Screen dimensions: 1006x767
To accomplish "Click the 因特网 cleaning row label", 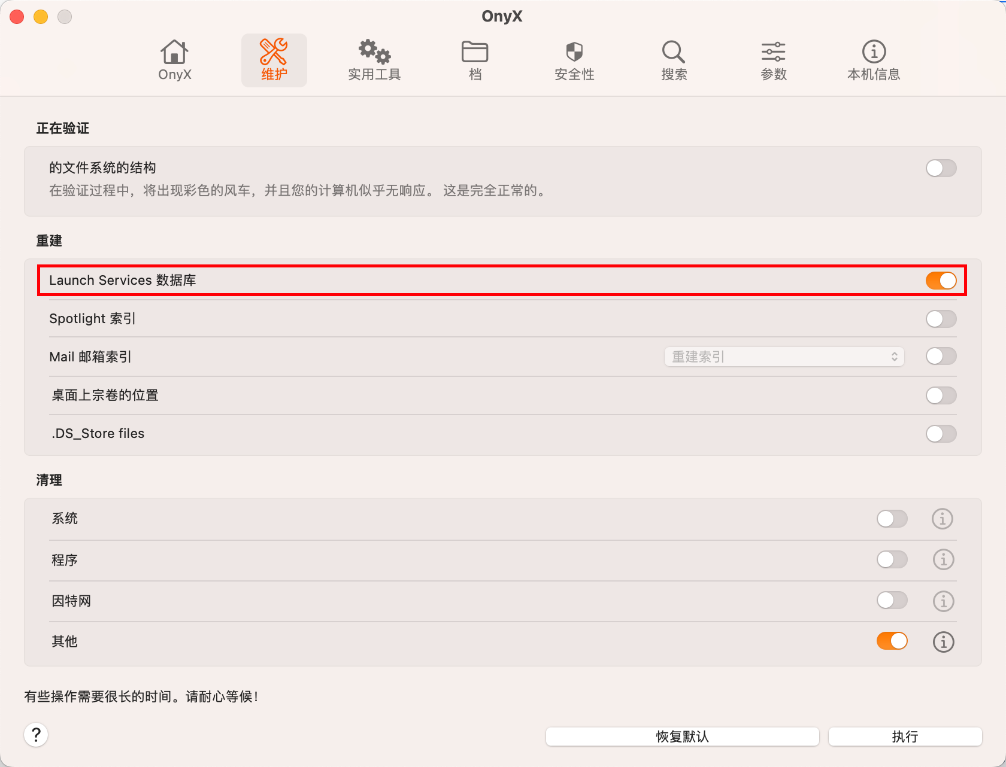I will click(x=71, y=601).
